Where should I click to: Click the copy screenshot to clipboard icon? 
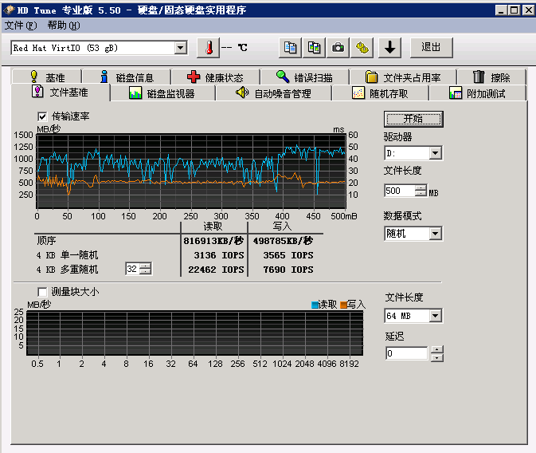tap(315, 48)
